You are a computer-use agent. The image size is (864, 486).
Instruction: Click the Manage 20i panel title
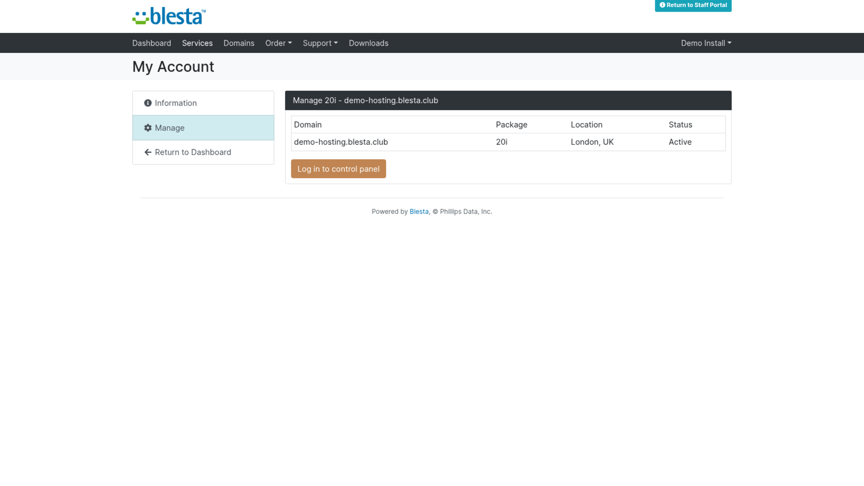point(365,100)
